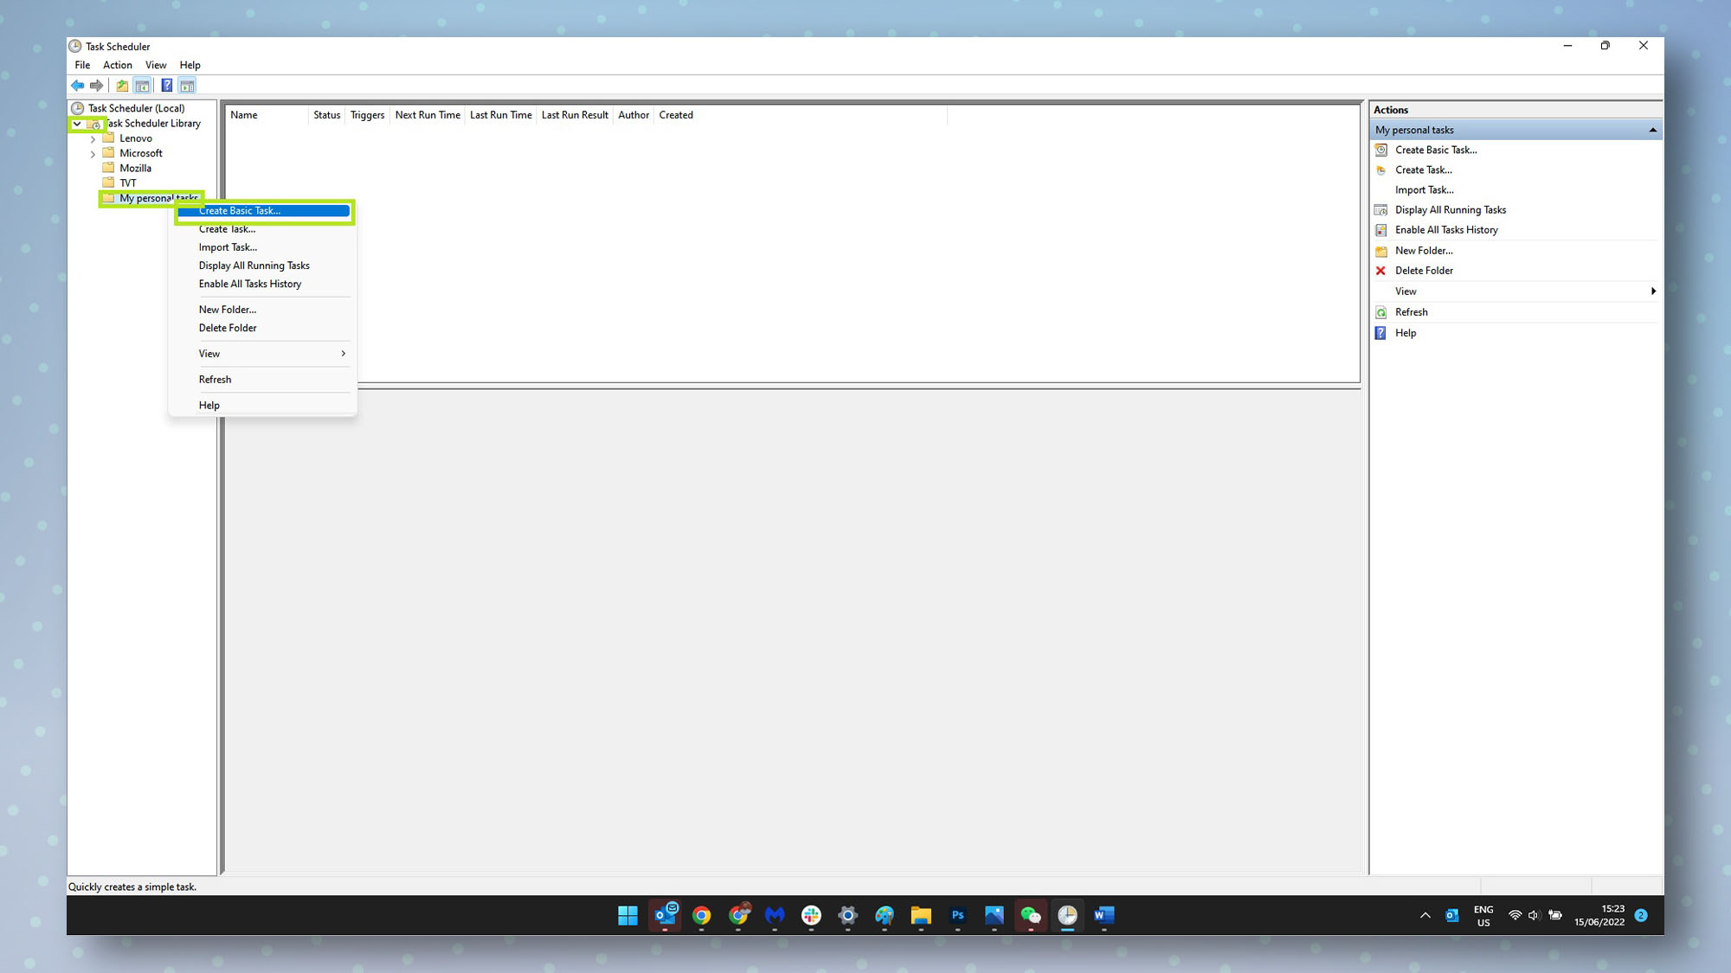The height and width of the screenshot is (973, 1731).
Task: Click the blue Back arrow in toolbar
Action: pyautogui.click(x=77, y=86)
